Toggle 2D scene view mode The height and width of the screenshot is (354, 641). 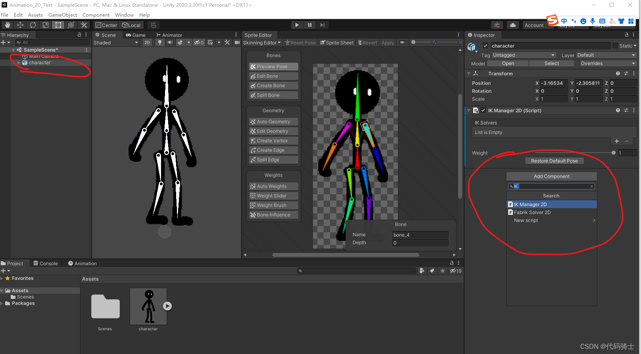[x=147, y=42]
